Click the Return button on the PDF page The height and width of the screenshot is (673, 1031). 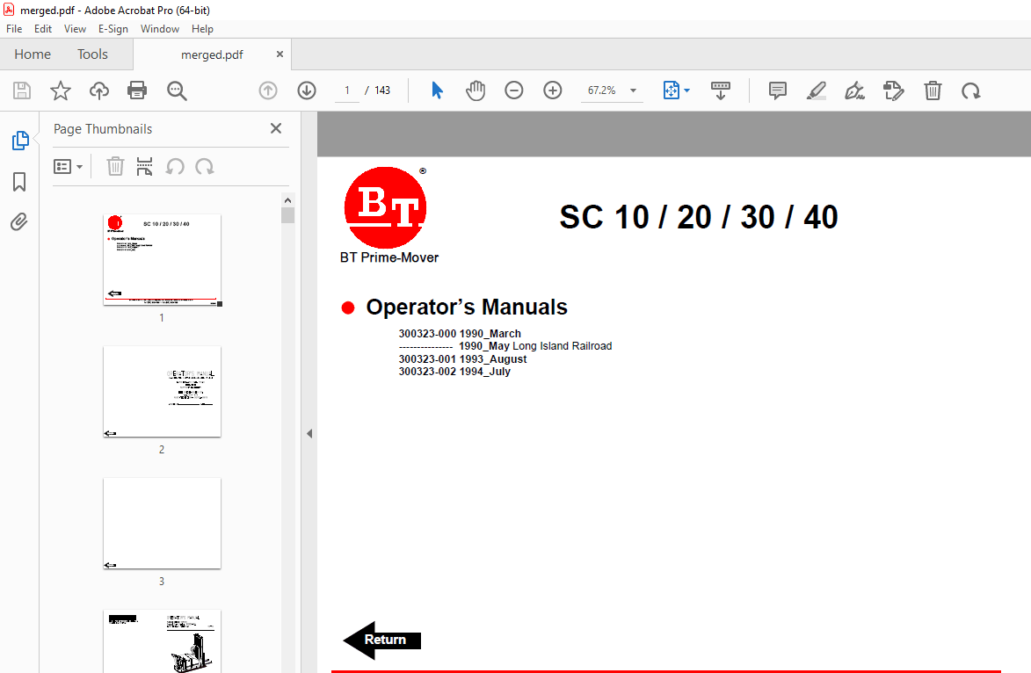pyautogui.click(x=381, y=639)
